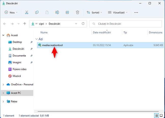Expand the Acest PC node
The height and width of the screenshot is (118, 165).
tap(3, 93)
